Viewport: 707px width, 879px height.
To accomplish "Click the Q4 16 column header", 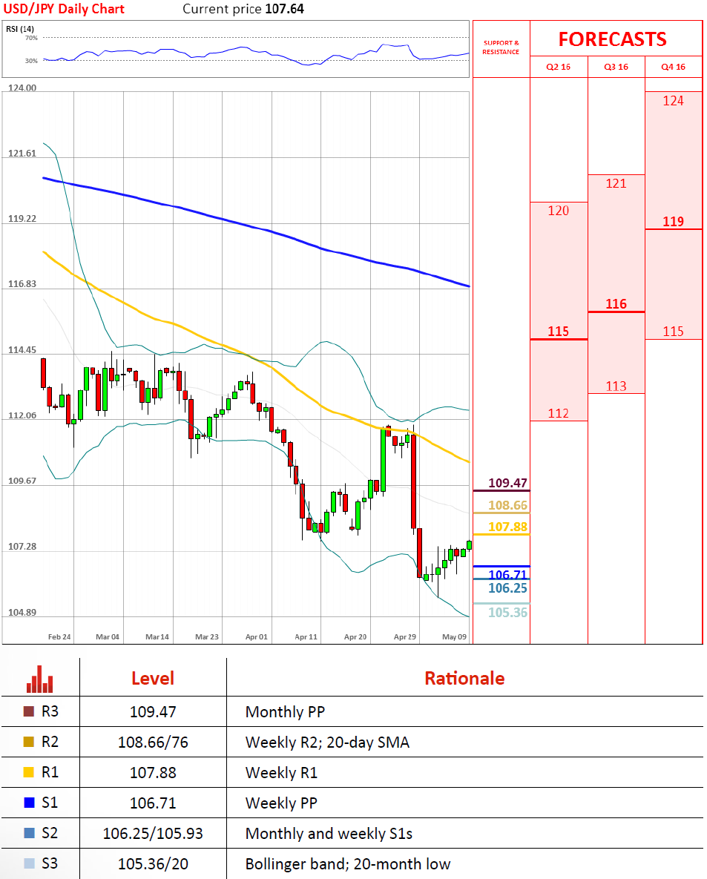I will tap(674, 67).
